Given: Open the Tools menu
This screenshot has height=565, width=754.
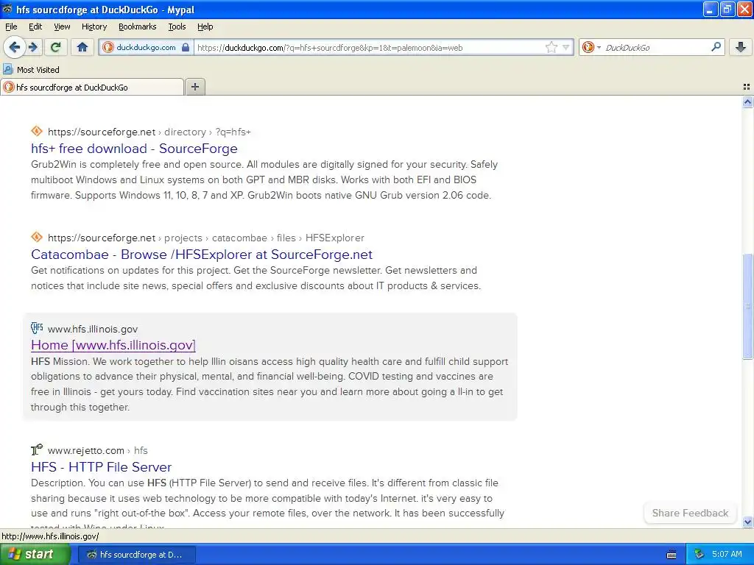Looking at the screenshot, I should point(177,26).
